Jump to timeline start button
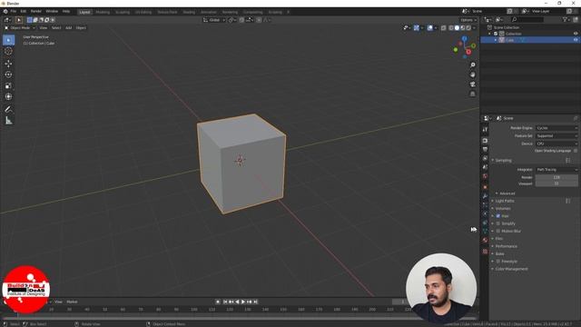This screenshot has width=581, height=327. 225,302
